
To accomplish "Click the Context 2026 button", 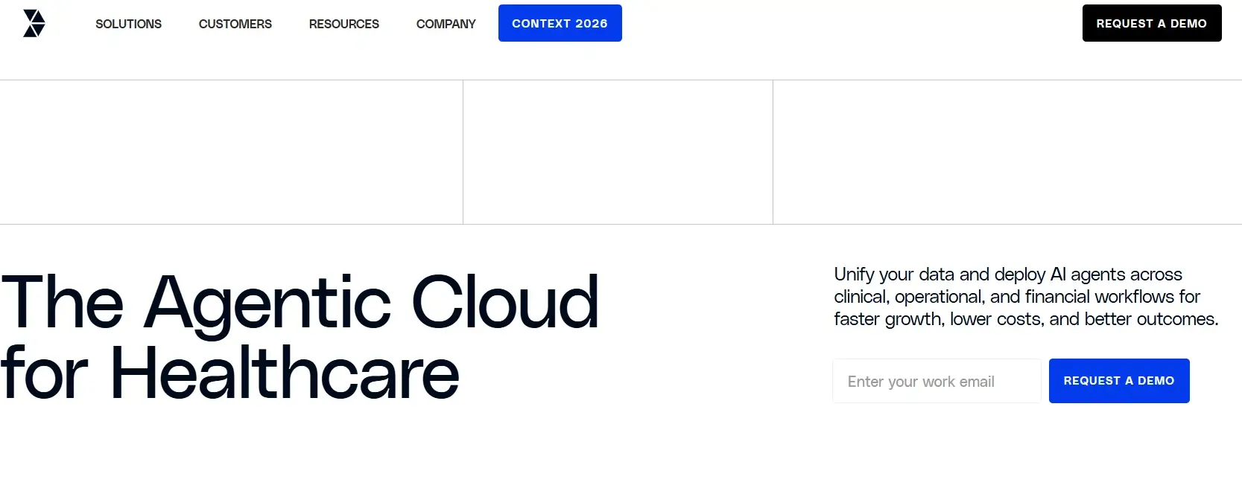I will pos(560,23).
